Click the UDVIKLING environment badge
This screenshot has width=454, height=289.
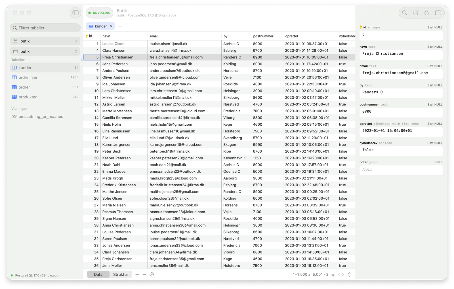(x=99, y=13)
